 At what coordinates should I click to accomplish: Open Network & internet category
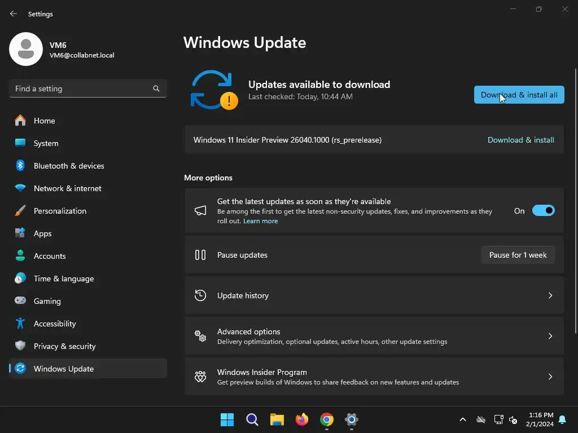pyautogui.click(x=88, y=188)
